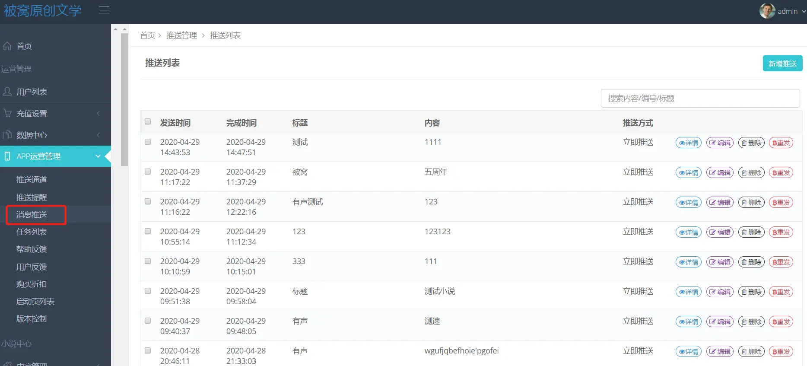Edit the 测试 push row
807x366 pixels.
720,143
